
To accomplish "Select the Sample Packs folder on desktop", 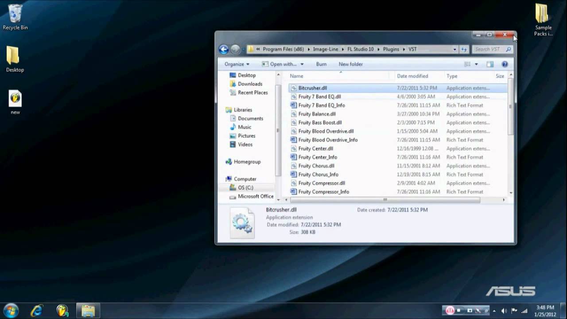I will 543,20.
